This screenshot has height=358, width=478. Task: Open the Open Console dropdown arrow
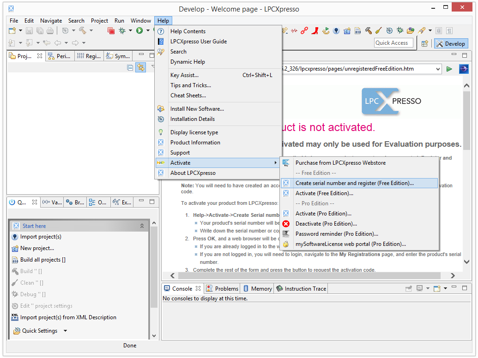click(x=445, y=288)
